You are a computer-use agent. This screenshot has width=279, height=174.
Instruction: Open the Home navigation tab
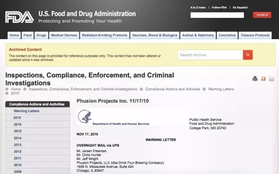point(14,35)
